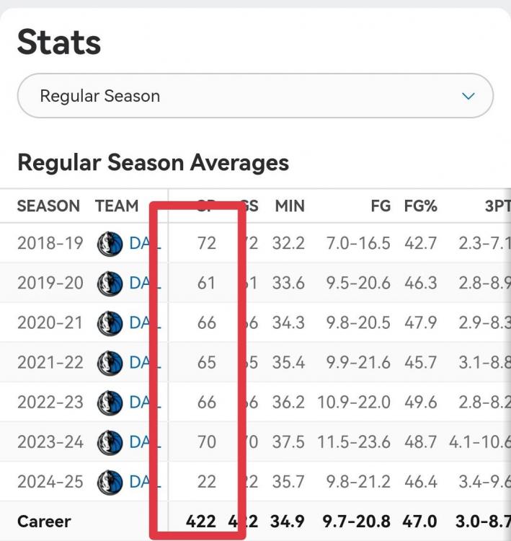This screenshot has width=511, height=541.
Task: Open DAL team link for 2021-22
Action: (140, 363)
